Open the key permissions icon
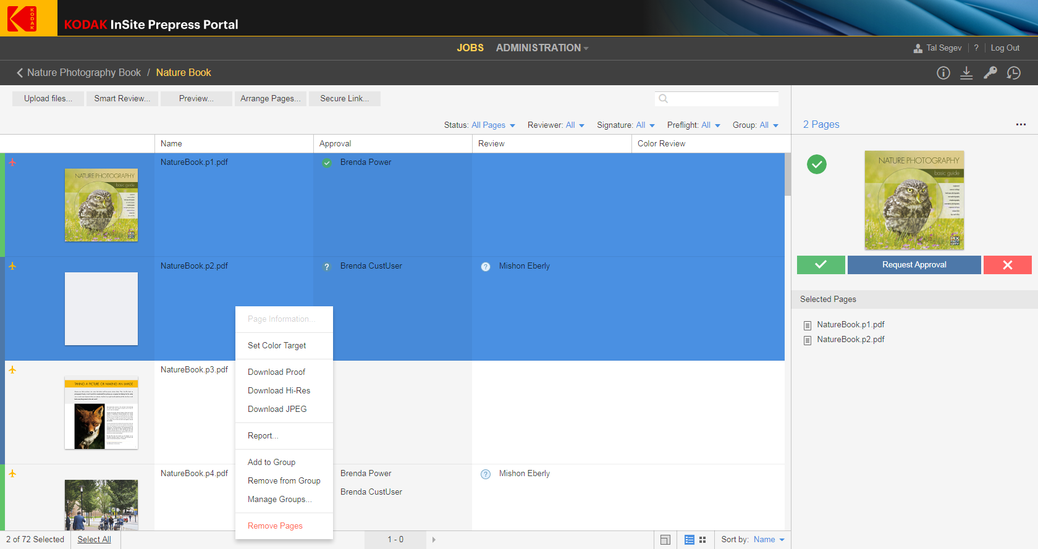The image size is (1038, 549). coord(990,73)
